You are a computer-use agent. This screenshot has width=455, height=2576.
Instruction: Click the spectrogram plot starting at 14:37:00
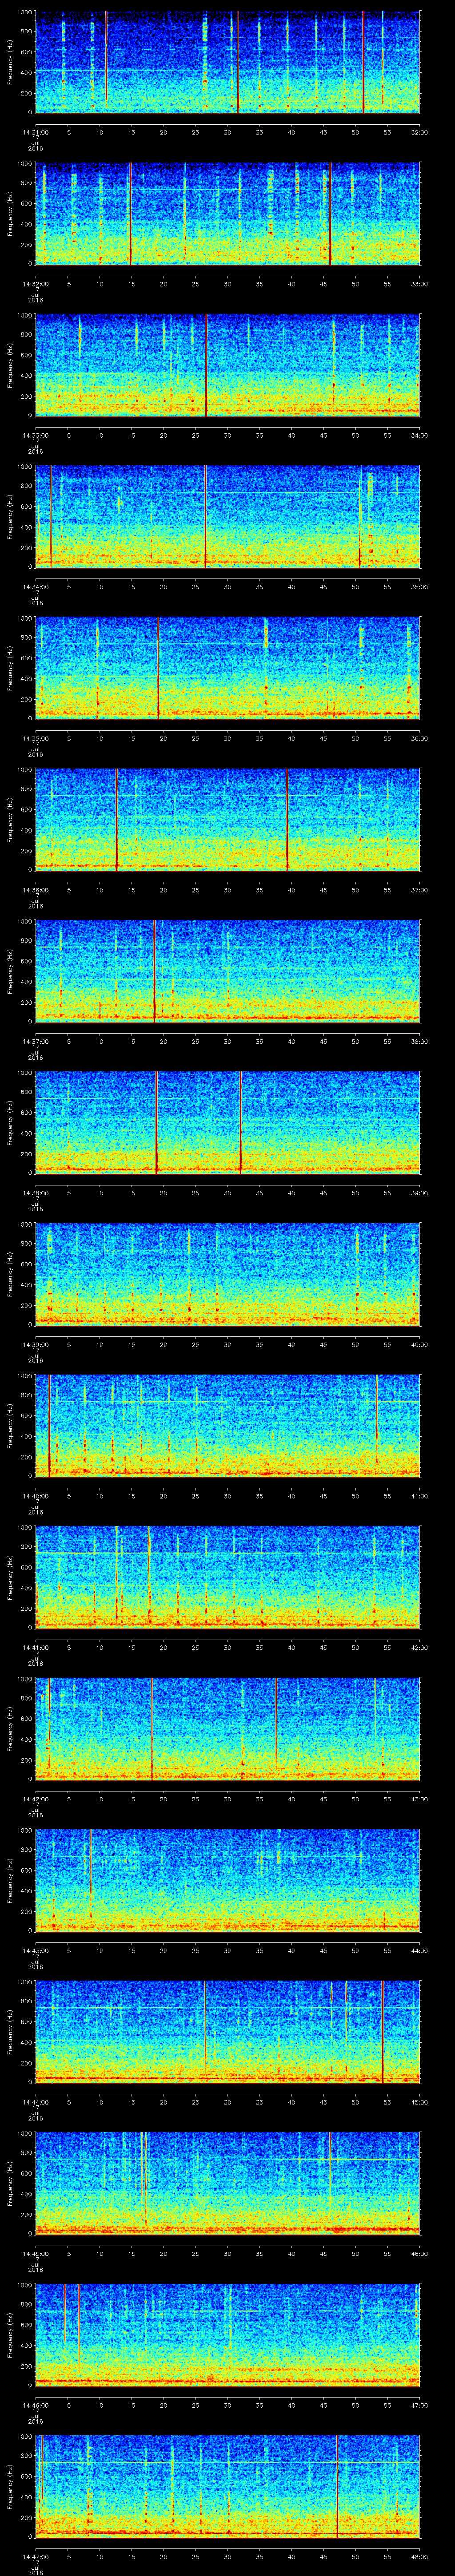click(228, 971)
